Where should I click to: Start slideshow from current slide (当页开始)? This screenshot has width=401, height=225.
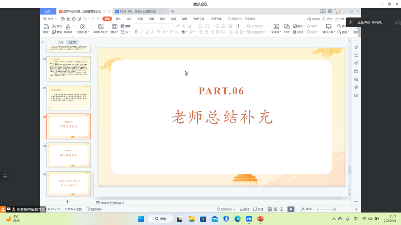coord(82,28)
